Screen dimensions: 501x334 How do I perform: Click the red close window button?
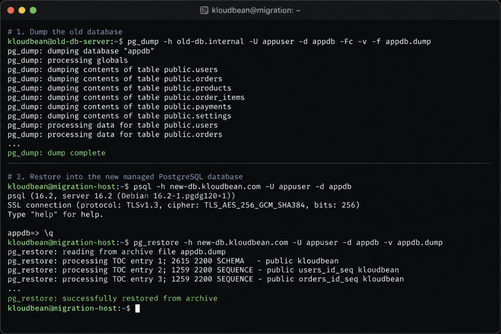coord(11,10)
